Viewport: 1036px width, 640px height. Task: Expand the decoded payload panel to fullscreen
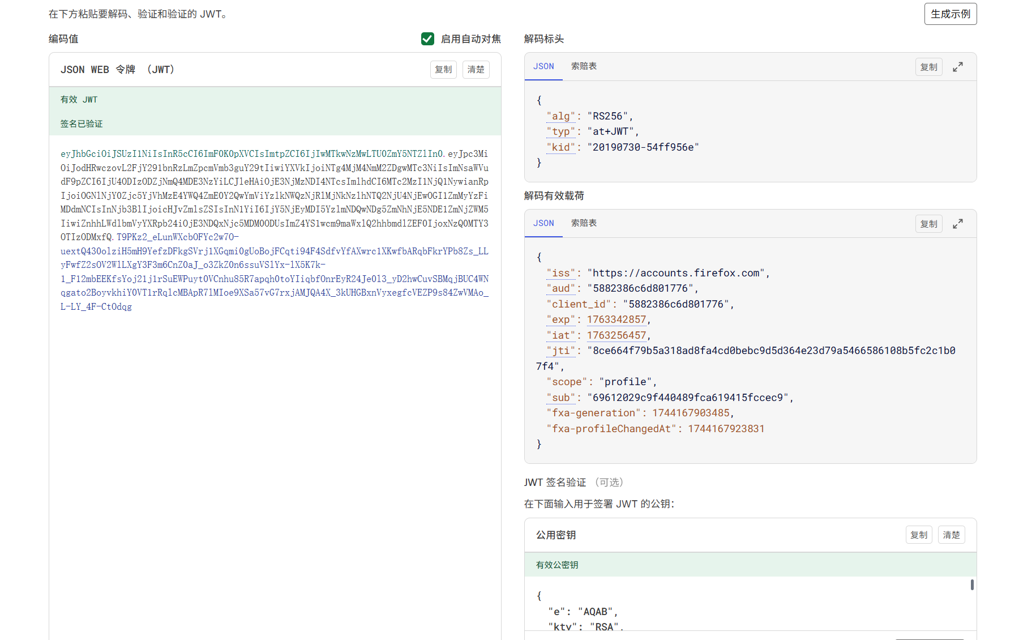click(957, 224)
